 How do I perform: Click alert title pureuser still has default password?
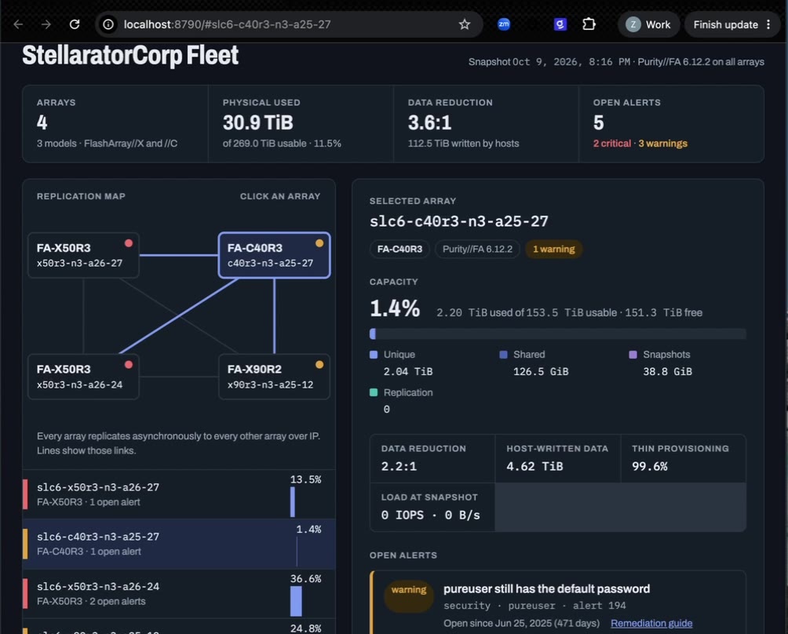[546, 588]
